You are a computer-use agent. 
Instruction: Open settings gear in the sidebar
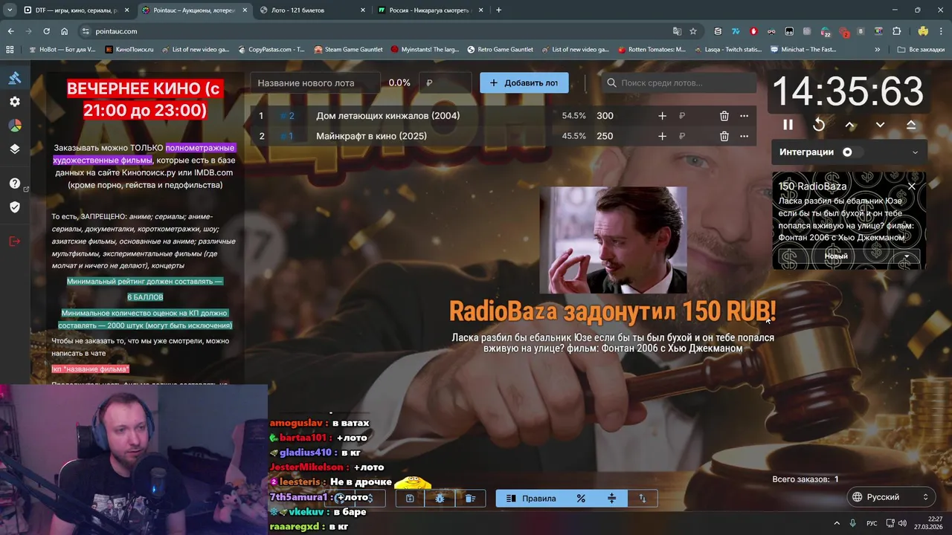(15, 101)
